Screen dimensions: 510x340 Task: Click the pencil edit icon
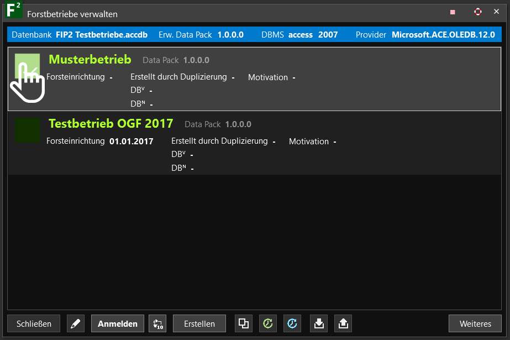pos(76,323)
